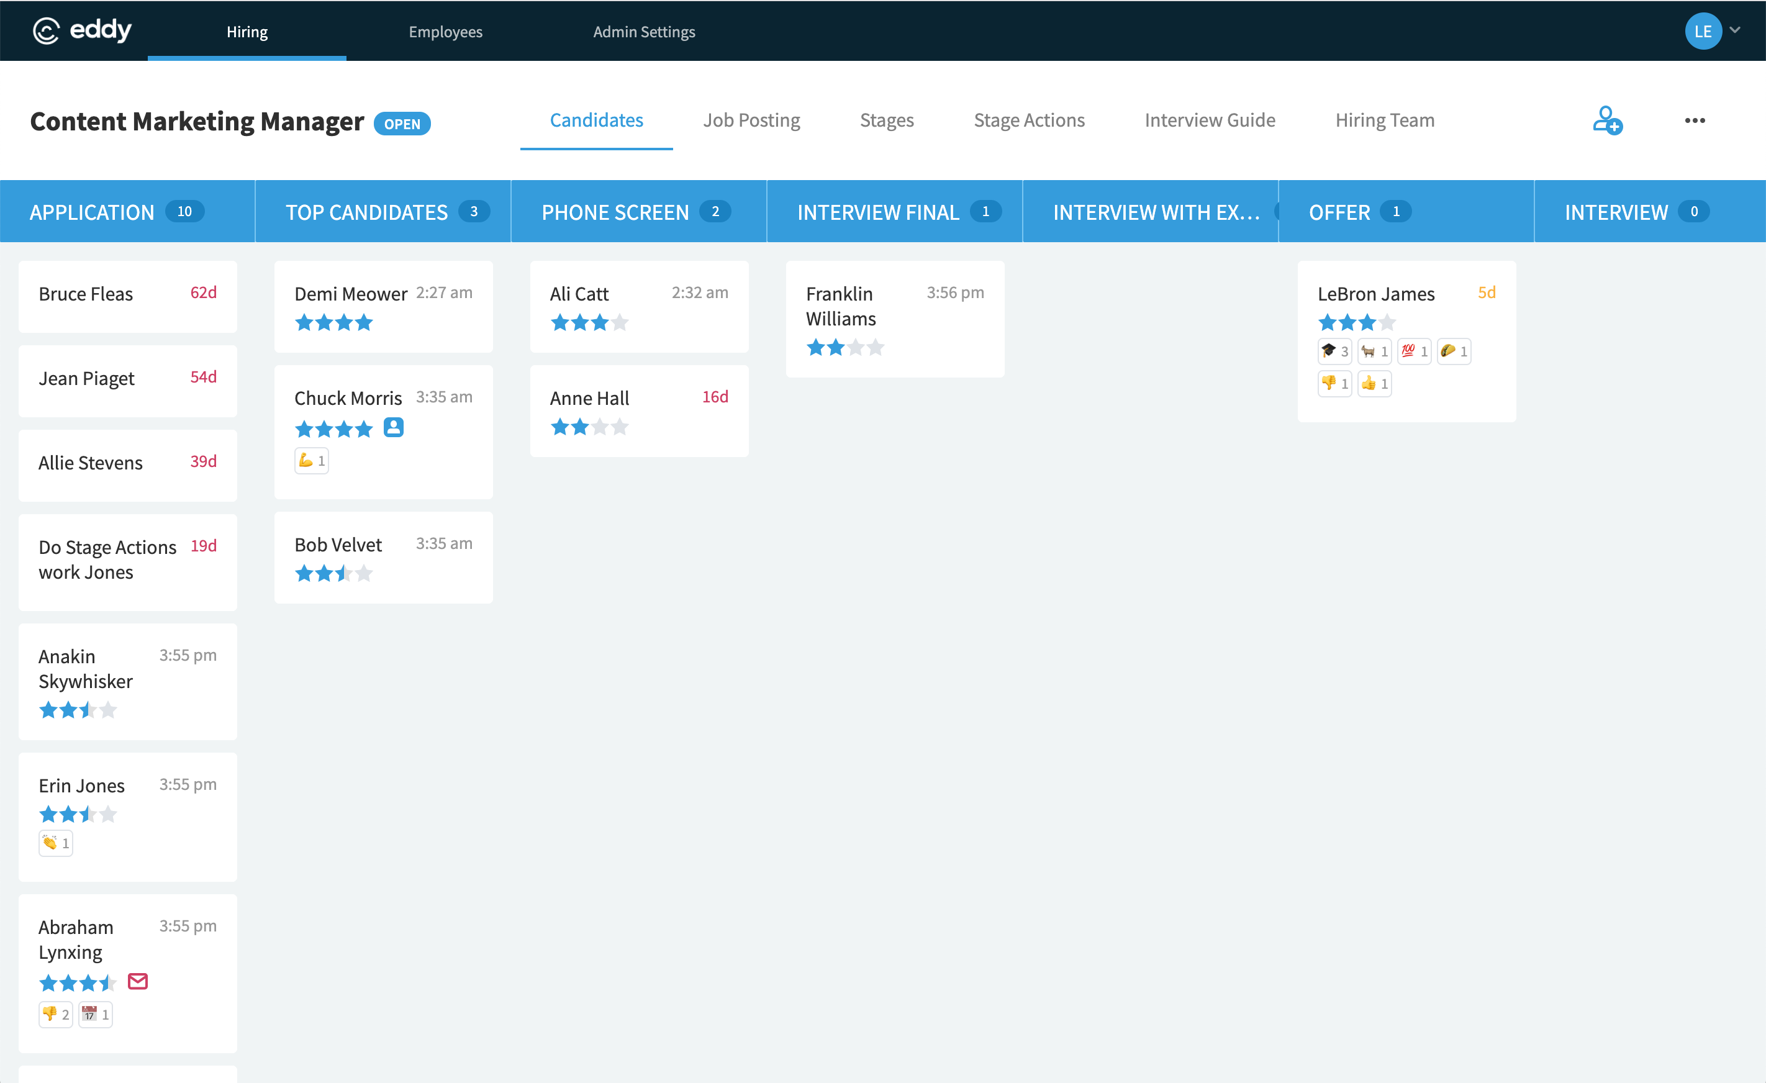Viewport: 1766px width, 1083px height.
Task: Click the user badge on Chuck Morris
Action: click(x=394, y=427)
